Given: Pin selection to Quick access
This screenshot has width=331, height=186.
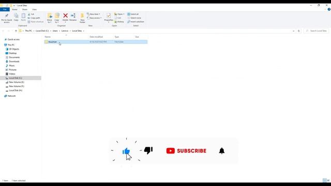Looking at the screenshot, I should tap(7, 18).
